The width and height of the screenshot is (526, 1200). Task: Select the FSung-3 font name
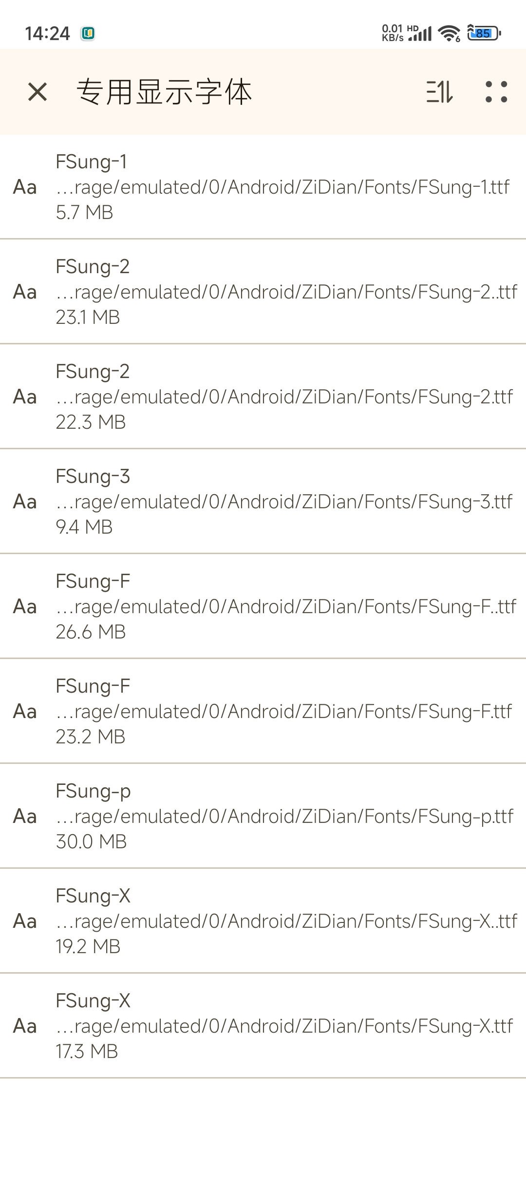click(93, 476)
